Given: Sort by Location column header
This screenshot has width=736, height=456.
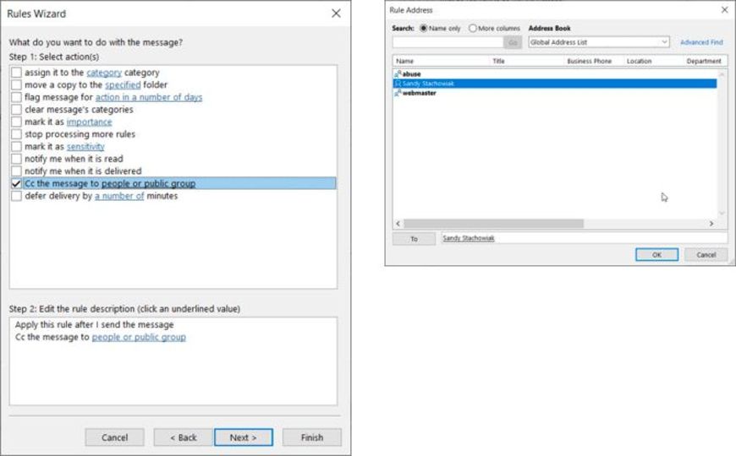Looking at the screenshot, I should click(640, 61).
